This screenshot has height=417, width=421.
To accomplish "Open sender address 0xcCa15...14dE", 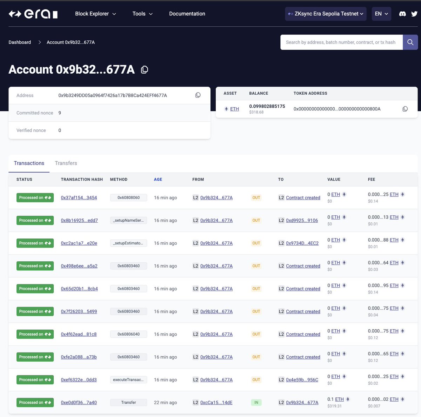I will [x=216, y=403].
